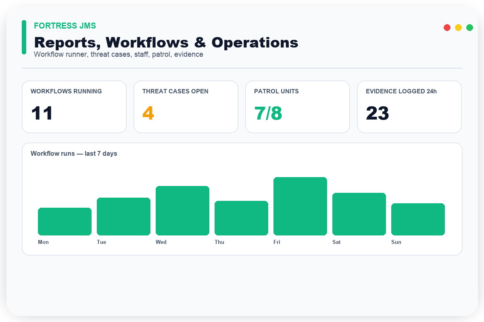
Task: Click the "Thu" axis label
Action: [x=219, y=242]
